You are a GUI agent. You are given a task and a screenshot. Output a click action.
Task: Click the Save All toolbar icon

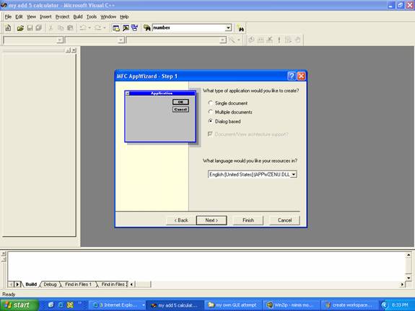pos(39,28)
